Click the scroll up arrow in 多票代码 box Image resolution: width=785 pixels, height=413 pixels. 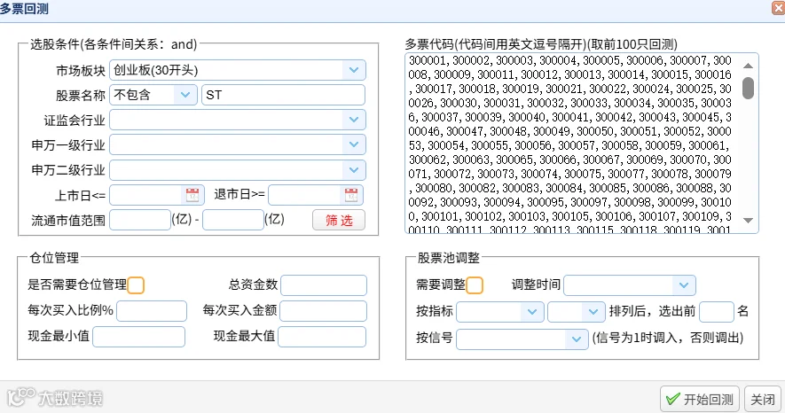tap(748, 66)
